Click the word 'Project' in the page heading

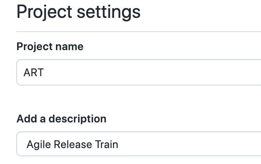[x=44, y=12]
